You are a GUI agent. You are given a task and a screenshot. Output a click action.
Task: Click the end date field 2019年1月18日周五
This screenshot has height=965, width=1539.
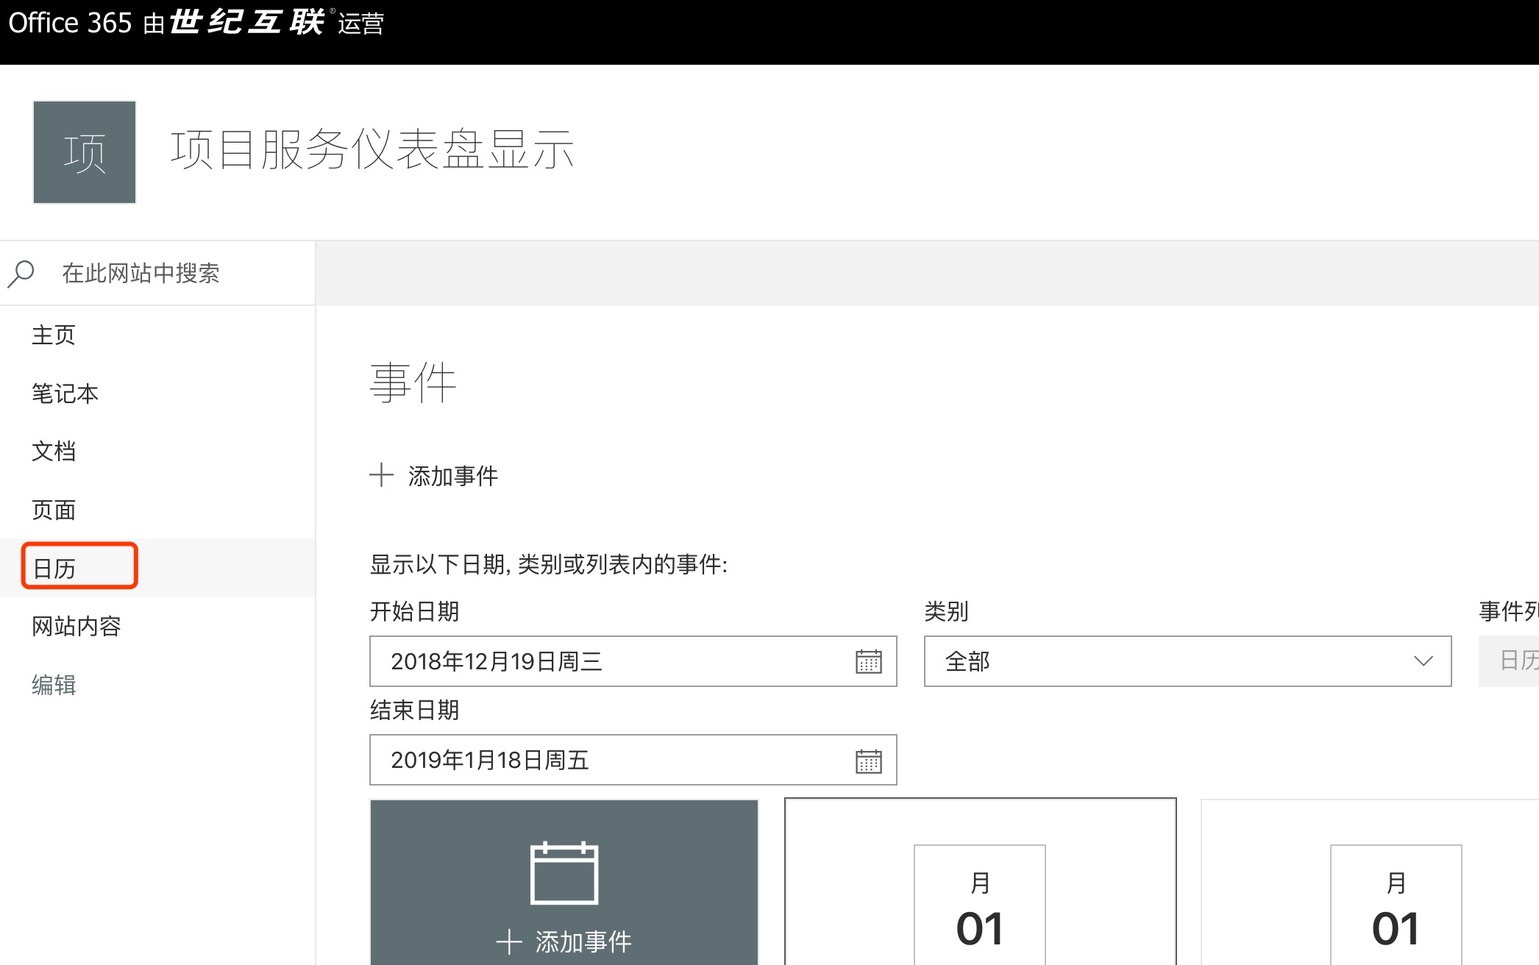pos(633,760)
